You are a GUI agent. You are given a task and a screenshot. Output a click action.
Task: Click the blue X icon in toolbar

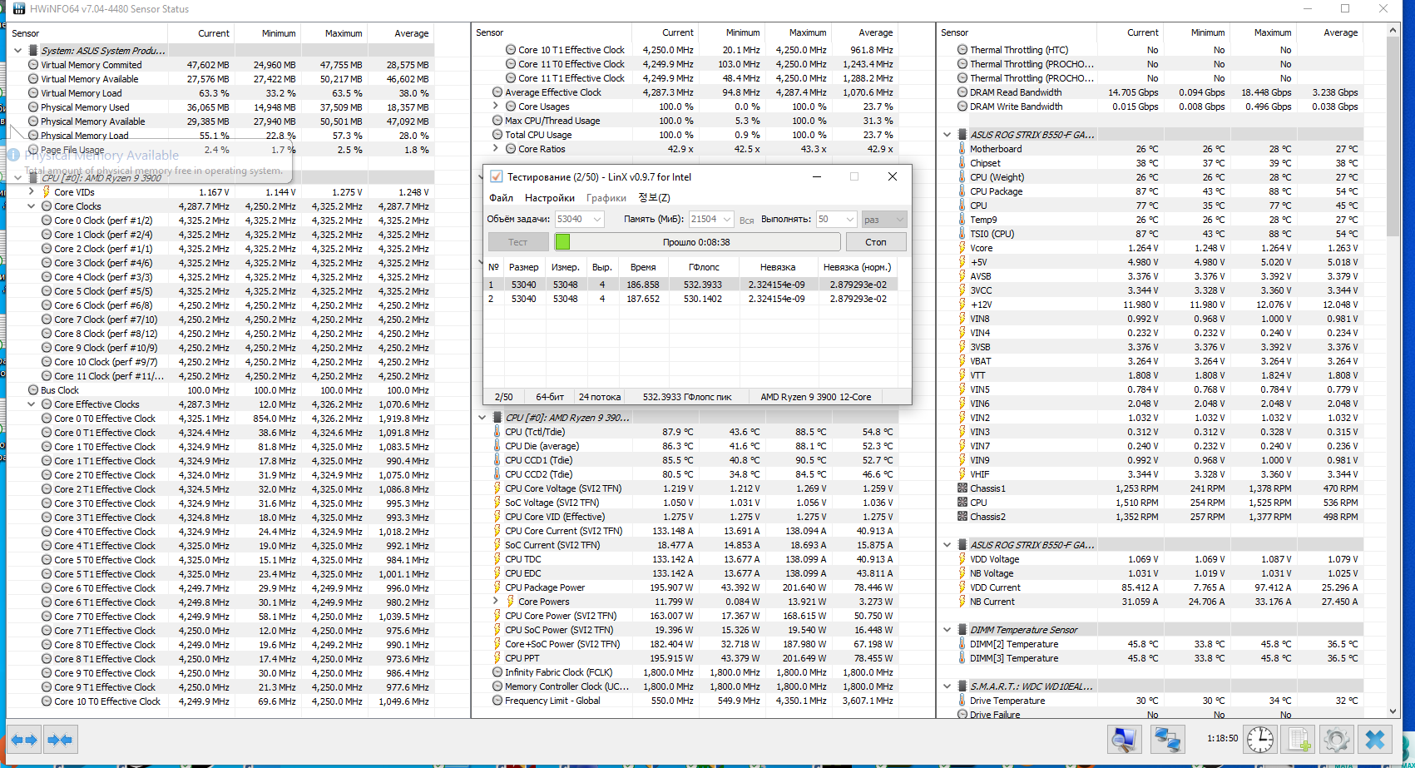point(1375,739)
